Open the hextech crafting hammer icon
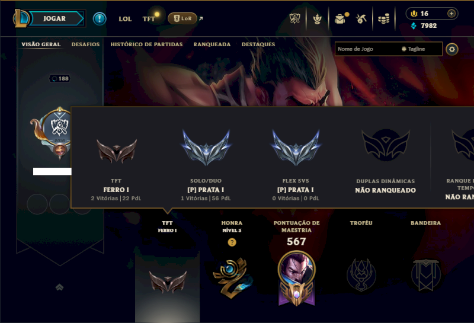 [x=361, y=19]
